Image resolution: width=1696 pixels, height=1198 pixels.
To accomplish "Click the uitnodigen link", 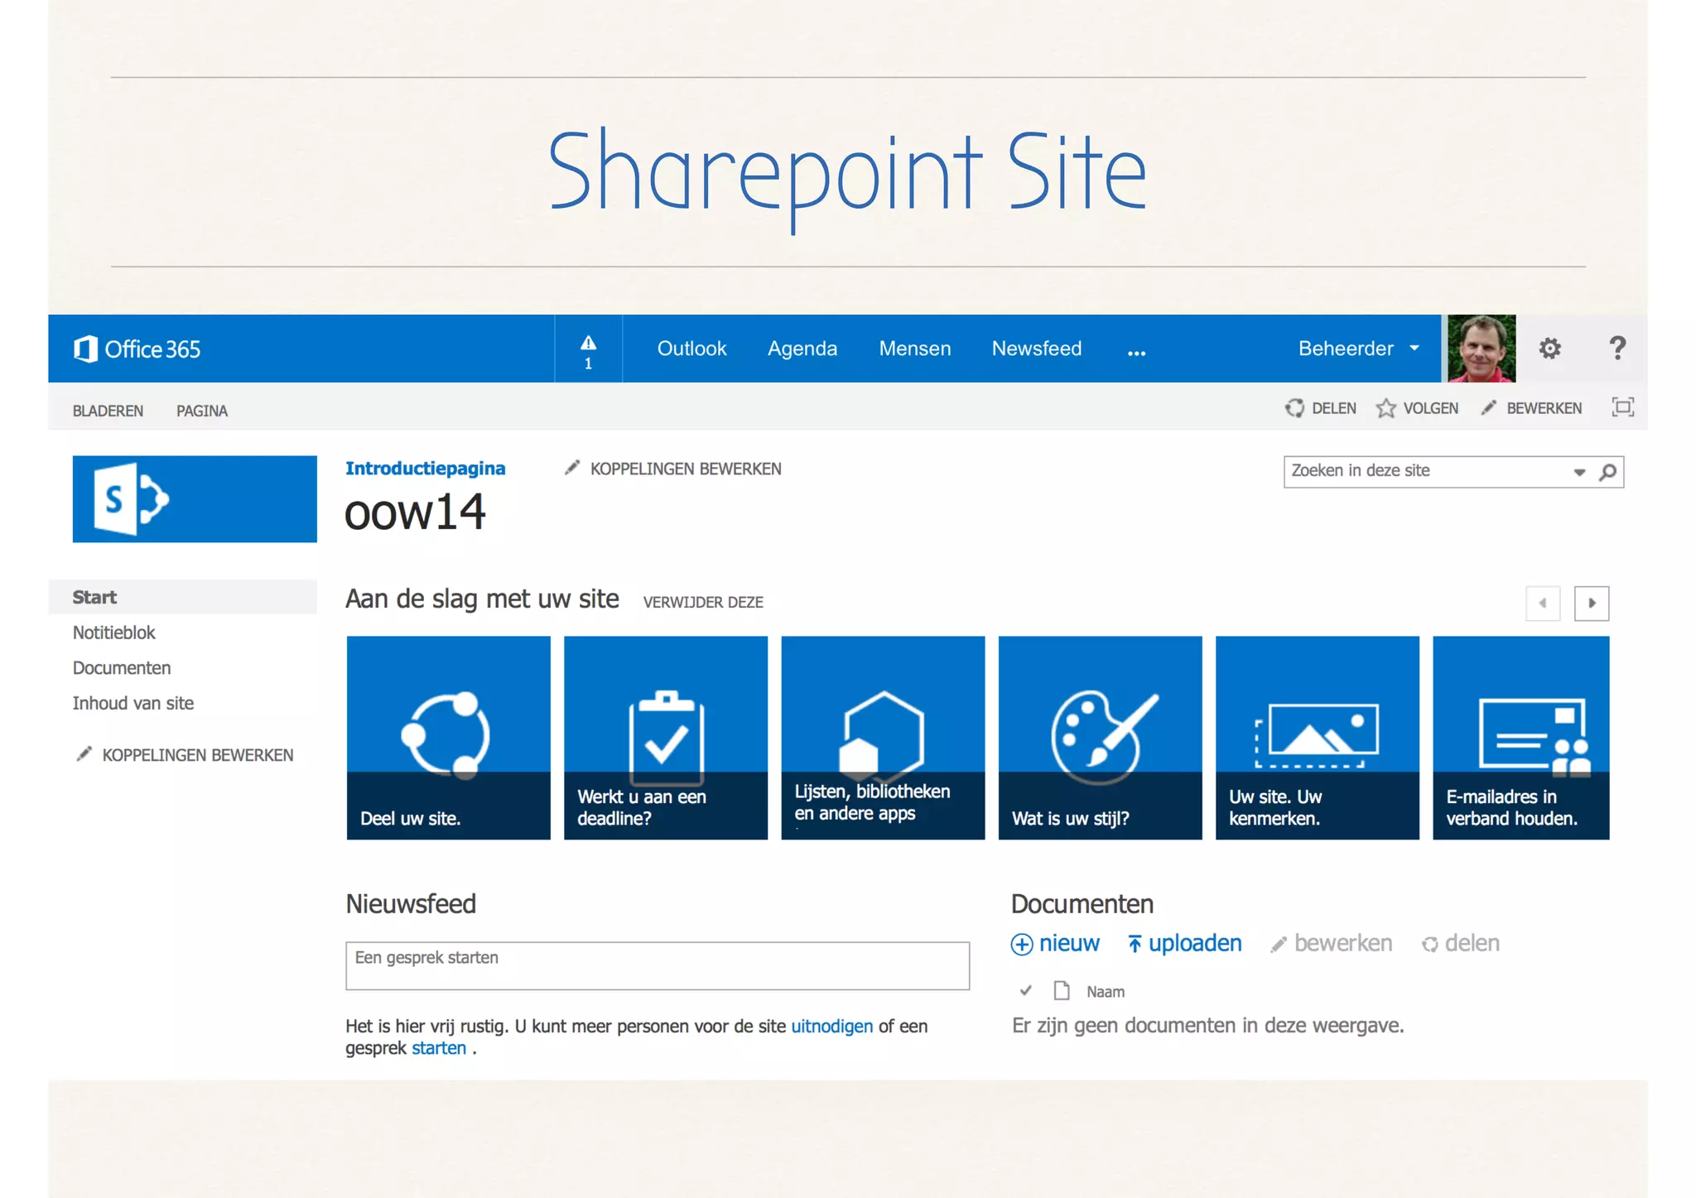I will coord(831,1026).
